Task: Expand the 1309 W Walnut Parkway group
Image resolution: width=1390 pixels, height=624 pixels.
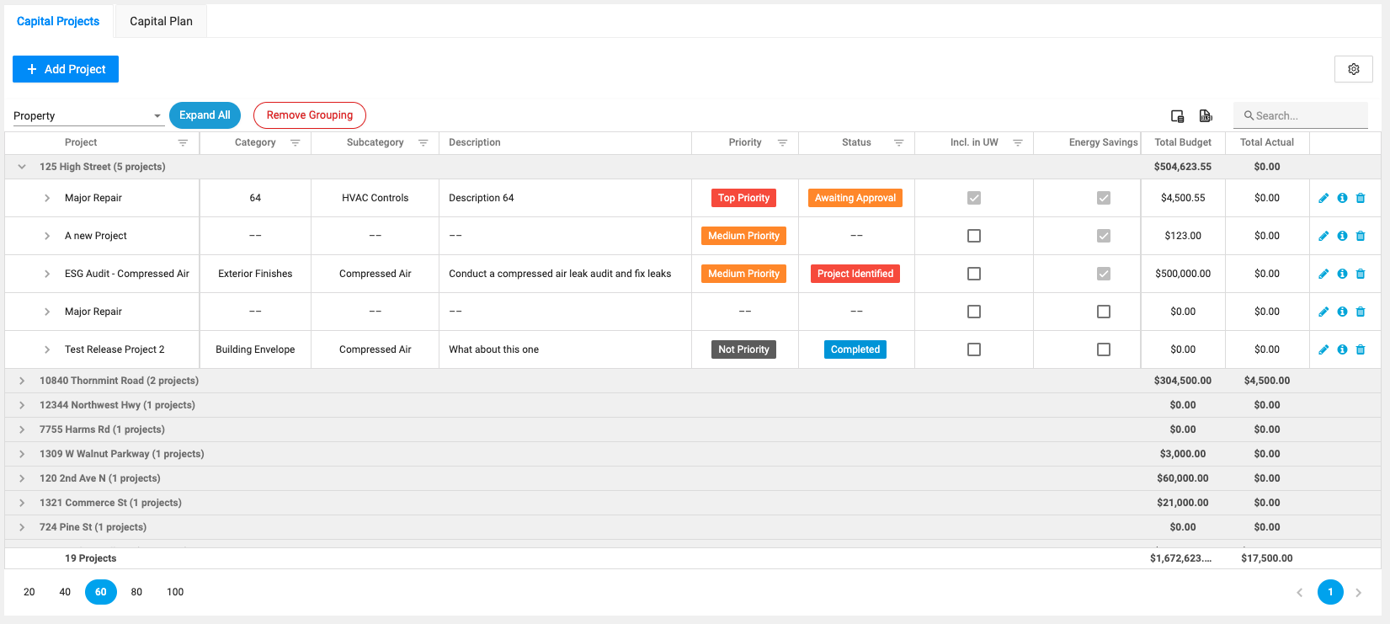Action: [22, 454]
